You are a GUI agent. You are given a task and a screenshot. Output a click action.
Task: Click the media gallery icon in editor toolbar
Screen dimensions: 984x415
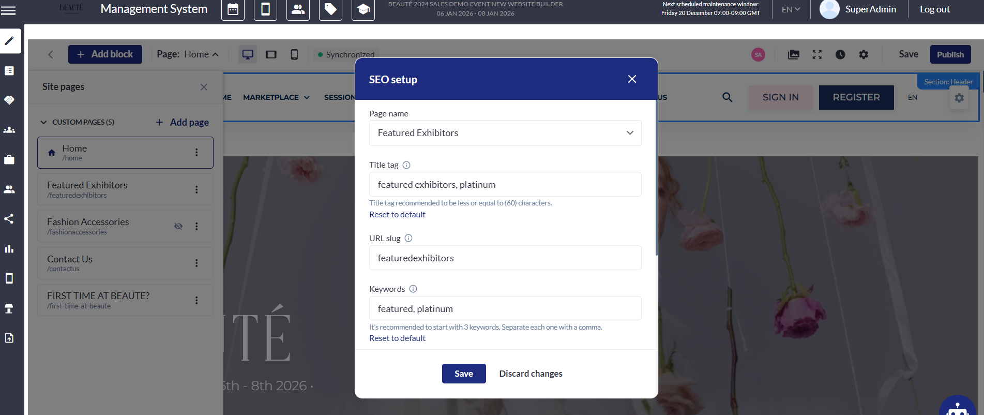(793, 54)
